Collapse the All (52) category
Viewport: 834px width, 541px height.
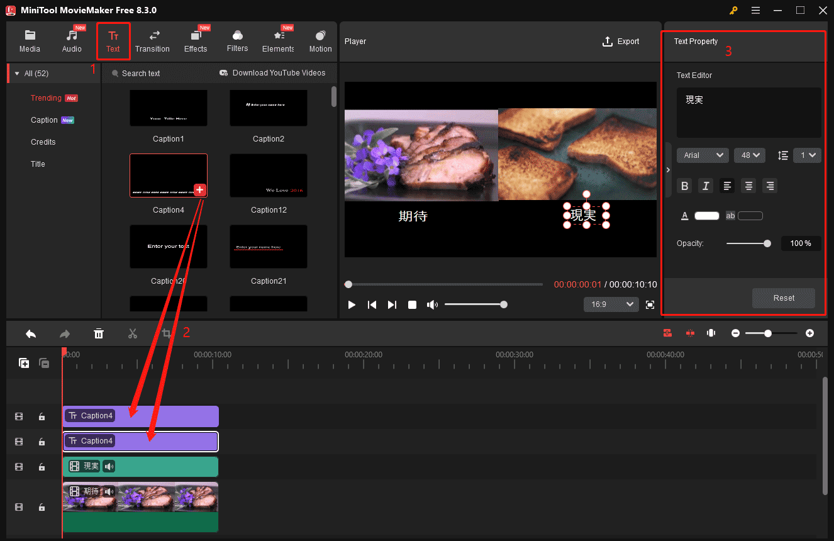click(17, 74)
